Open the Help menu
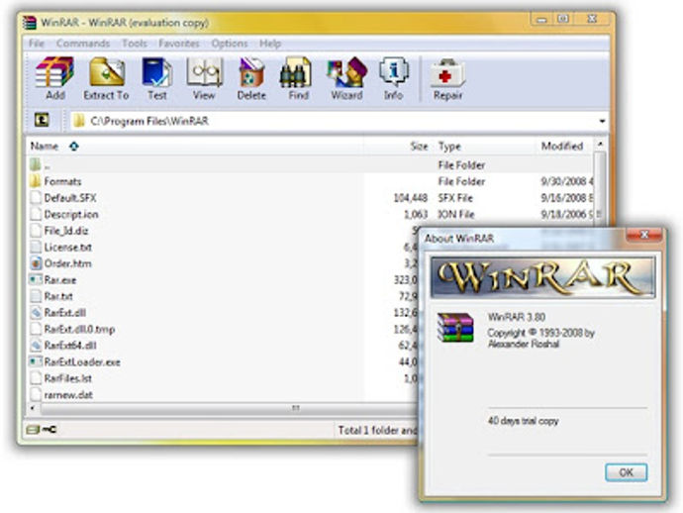Viewport: 683px width, 513px height. click(270, 44)
